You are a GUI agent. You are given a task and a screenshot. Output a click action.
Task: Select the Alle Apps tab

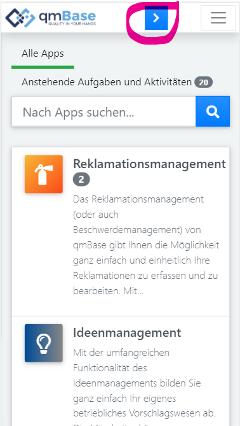click(x=43, y=53)
